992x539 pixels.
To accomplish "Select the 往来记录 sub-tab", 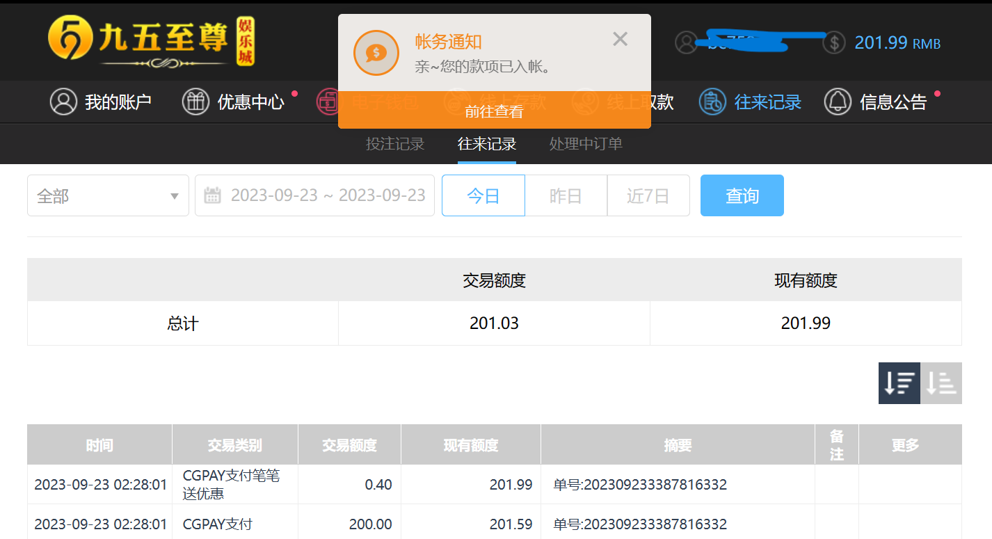I will coord(487,144).
